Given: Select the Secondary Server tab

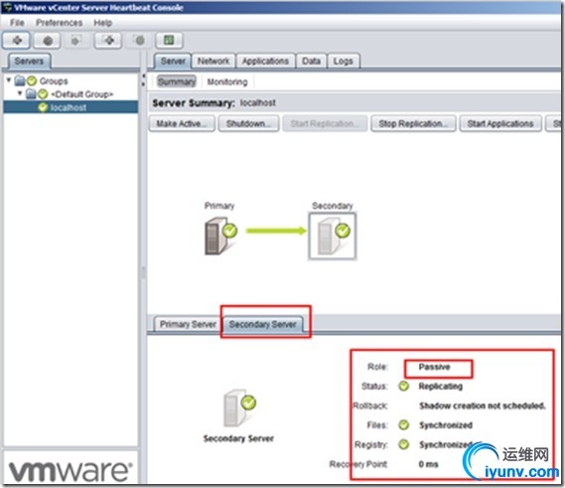Looking at the screenshot, I should [x=263, y=324].
